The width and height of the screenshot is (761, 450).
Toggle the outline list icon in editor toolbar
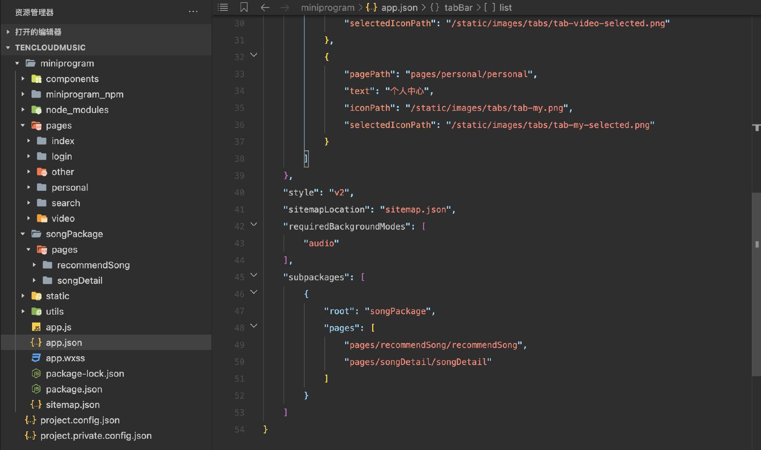click(x=223, y=7)
